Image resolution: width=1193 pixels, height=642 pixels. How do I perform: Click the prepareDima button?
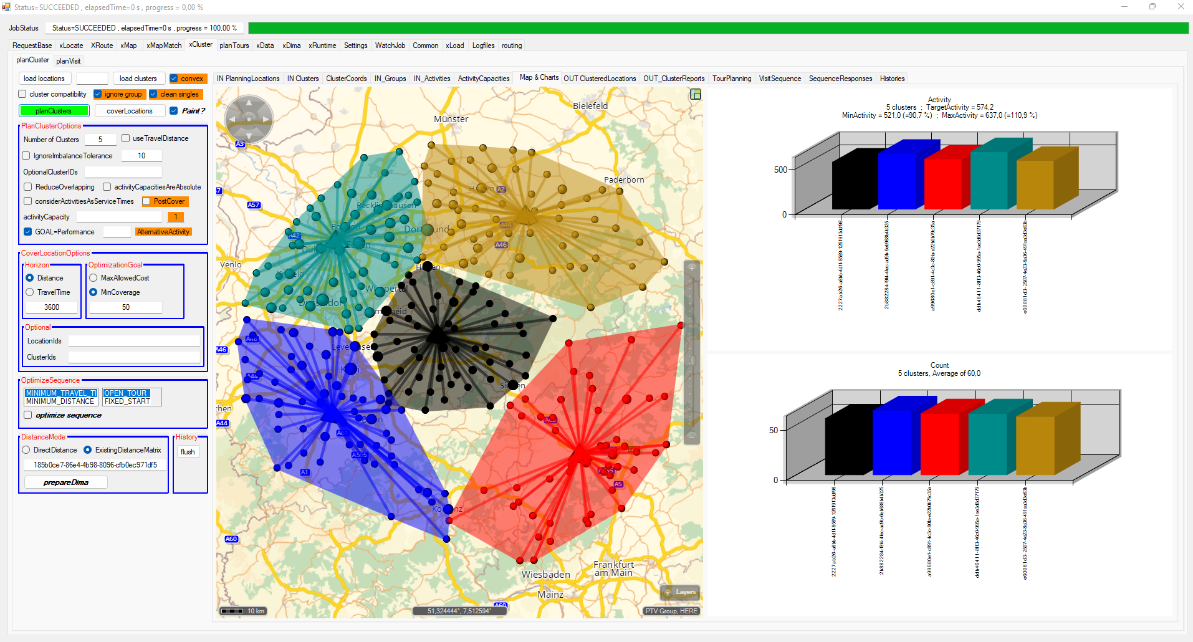pyautogui.click(x=65, y=482)
